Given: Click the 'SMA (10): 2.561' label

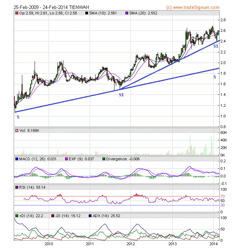Looking at the screenshot, I should 103,13.
